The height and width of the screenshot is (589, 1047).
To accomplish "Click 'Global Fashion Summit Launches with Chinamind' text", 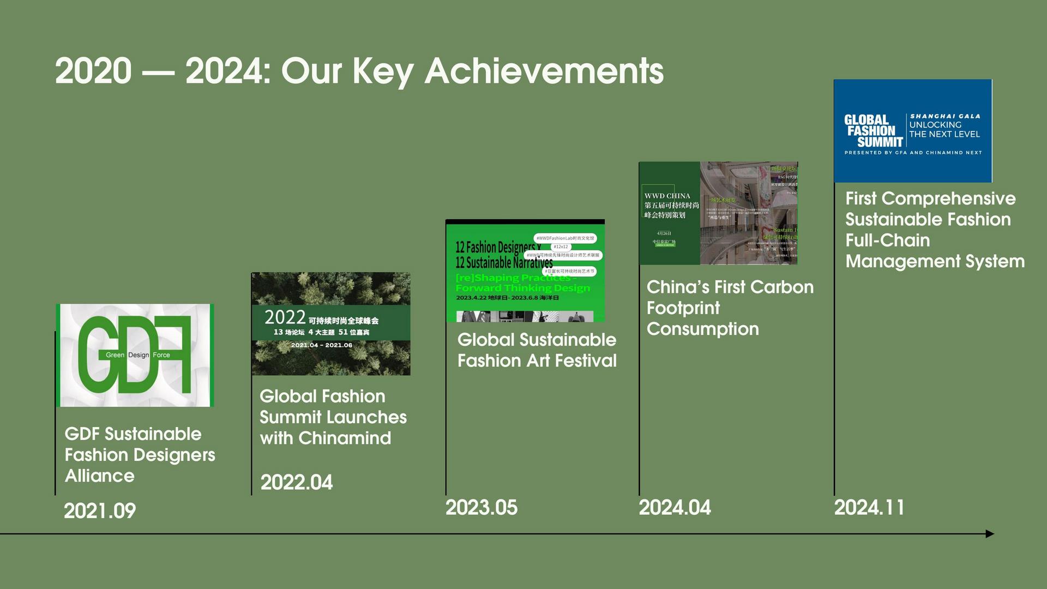I will coord(333,417).
